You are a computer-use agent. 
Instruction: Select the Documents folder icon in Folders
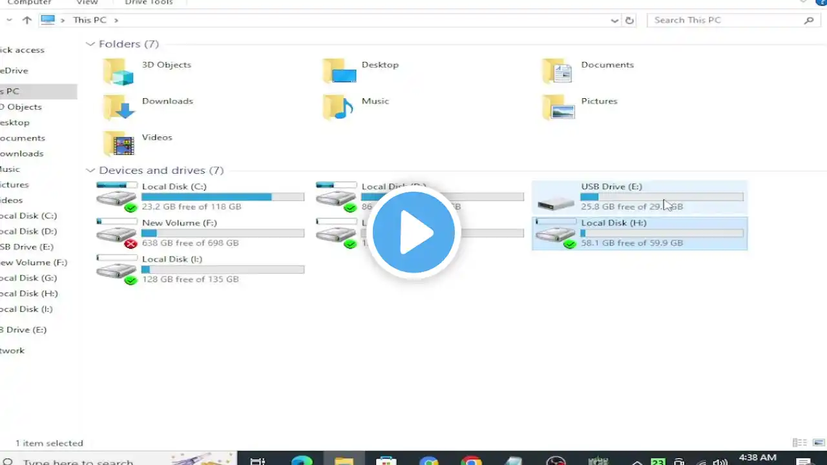coord(557,71)
